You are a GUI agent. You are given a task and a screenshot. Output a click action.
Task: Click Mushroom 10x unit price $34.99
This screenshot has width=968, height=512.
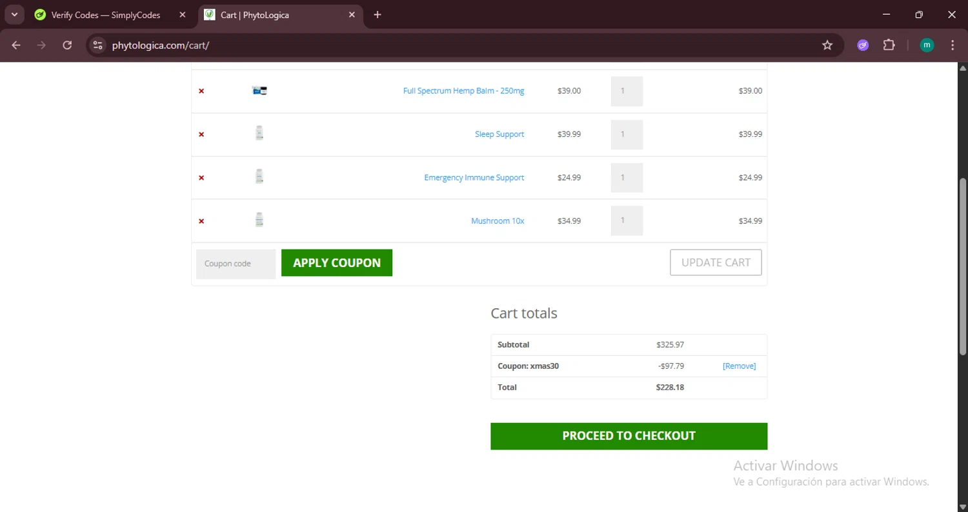(x=569, y=221)
